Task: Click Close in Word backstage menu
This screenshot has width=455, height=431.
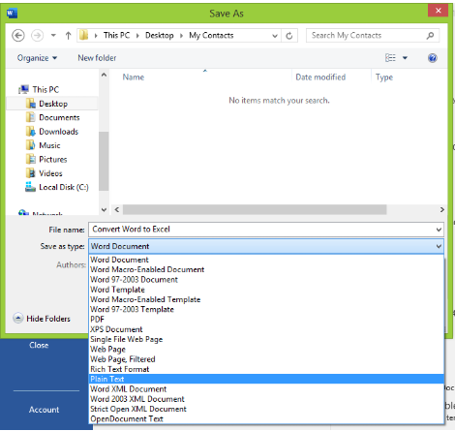Action: click(39, 346)
